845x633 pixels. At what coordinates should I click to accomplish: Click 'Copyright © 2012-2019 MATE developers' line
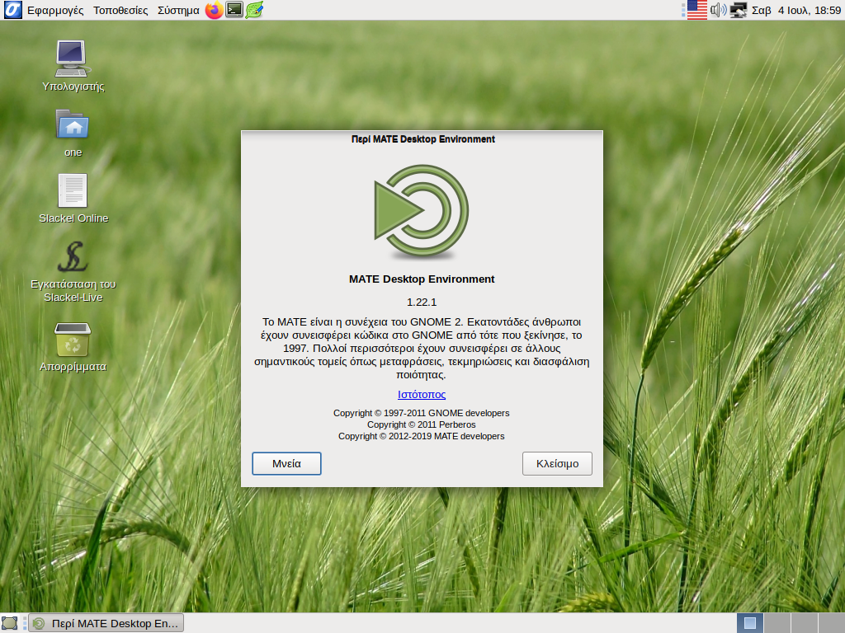point(422,436)
